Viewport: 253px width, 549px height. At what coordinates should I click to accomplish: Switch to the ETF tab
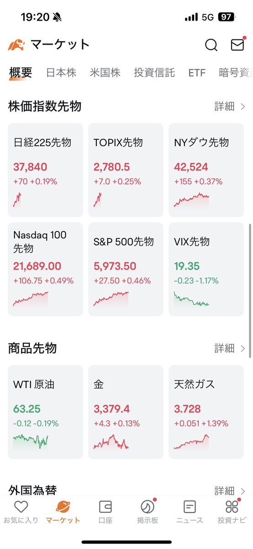click(197, 73)
